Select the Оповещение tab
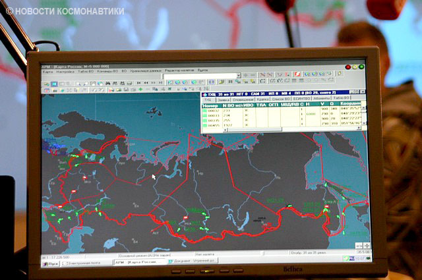Screen dimensions: 422x280 point(239,98)
